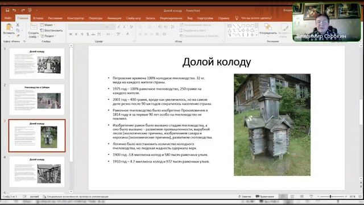Switch to the Вставка tab

(x=38, y=18)
